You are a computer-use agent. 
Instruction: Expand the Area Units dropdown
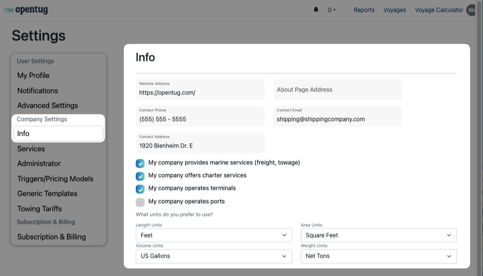pyautogui.click(x=378, y=235)
